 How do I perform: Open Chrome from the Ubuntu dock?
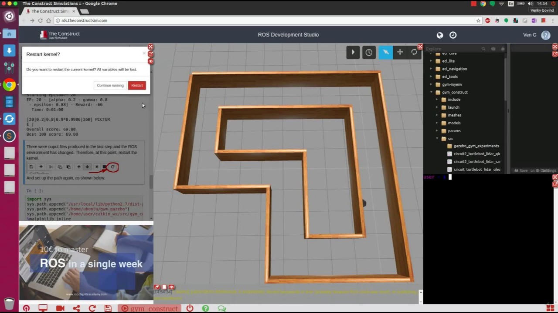9,85
